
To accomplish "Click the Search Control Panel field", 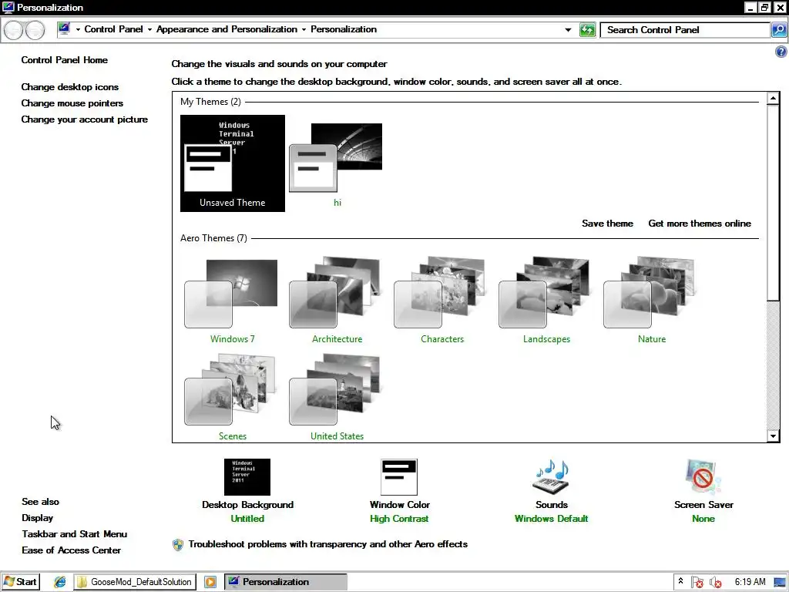I will [685, 30].
